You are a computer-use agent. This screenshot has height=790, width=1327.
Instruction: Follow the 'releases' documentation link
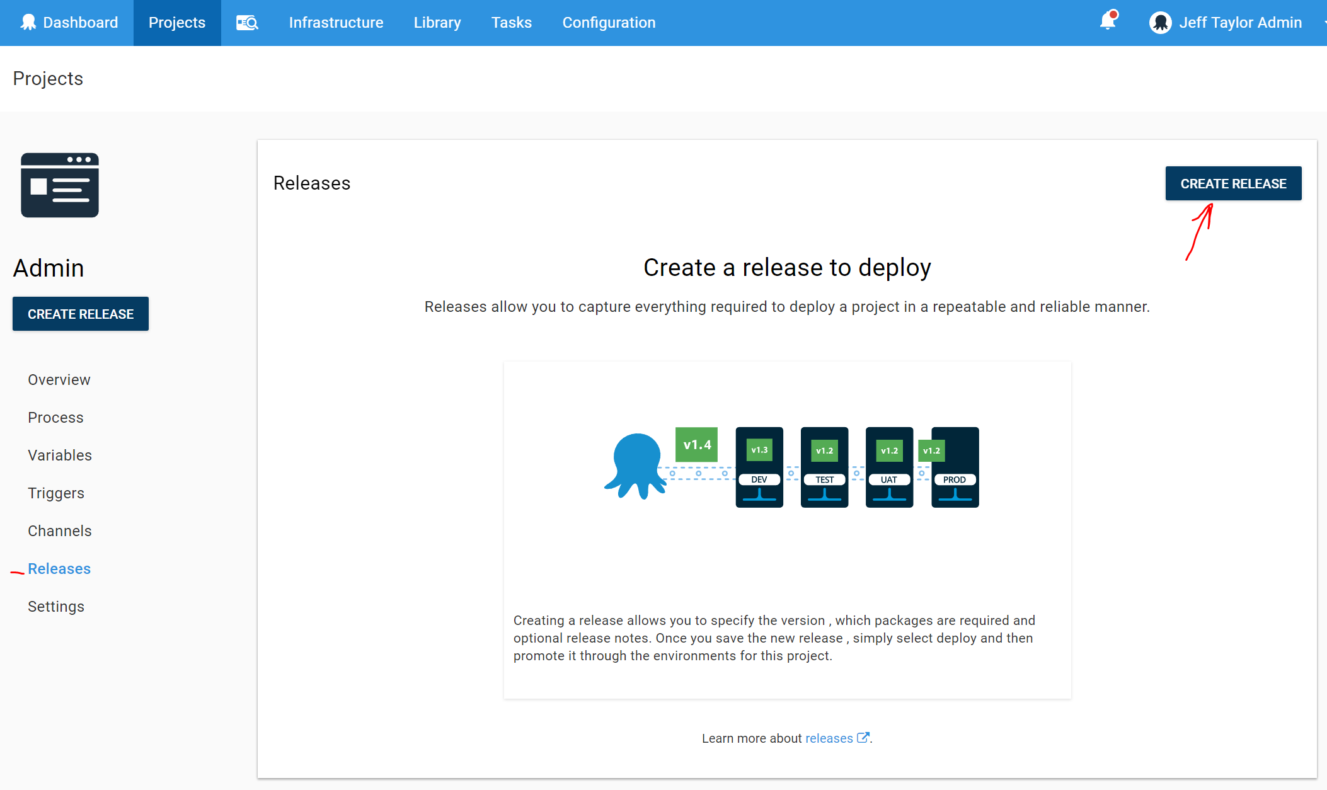coord(829,738)
